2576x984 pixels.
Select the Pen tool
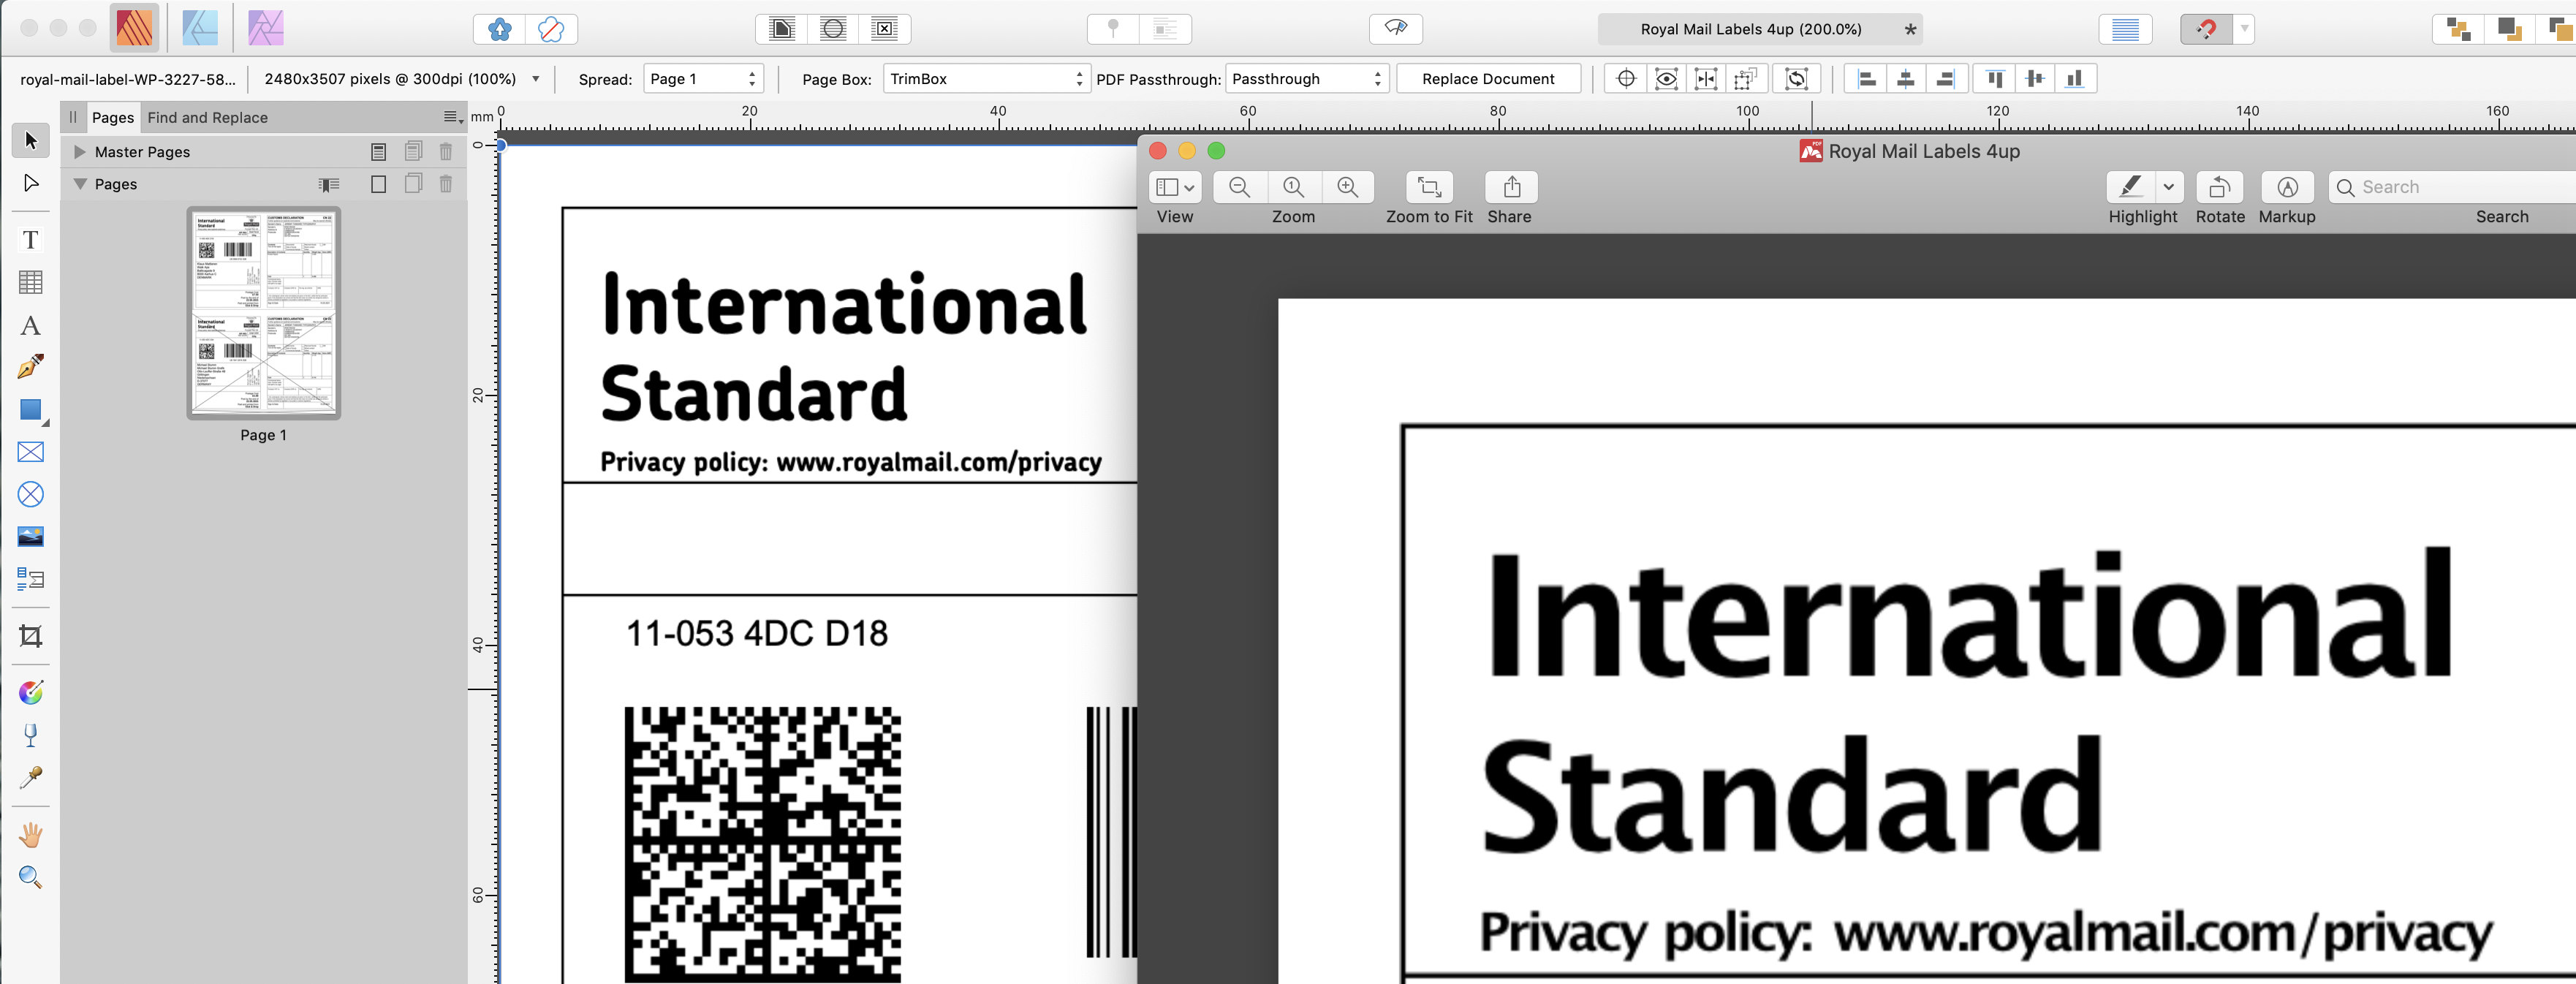(30, 367)
